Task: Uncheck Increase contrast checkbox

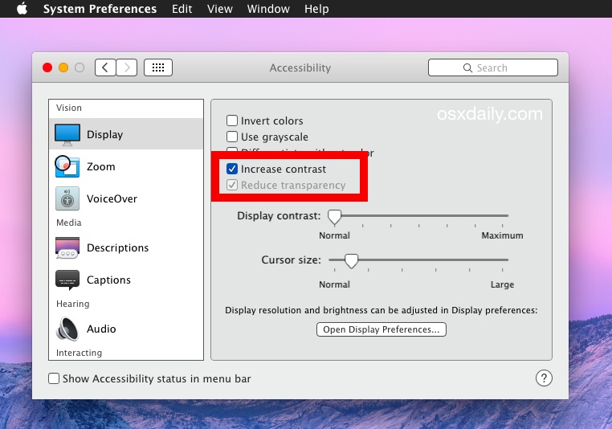Action: [232, 169]
